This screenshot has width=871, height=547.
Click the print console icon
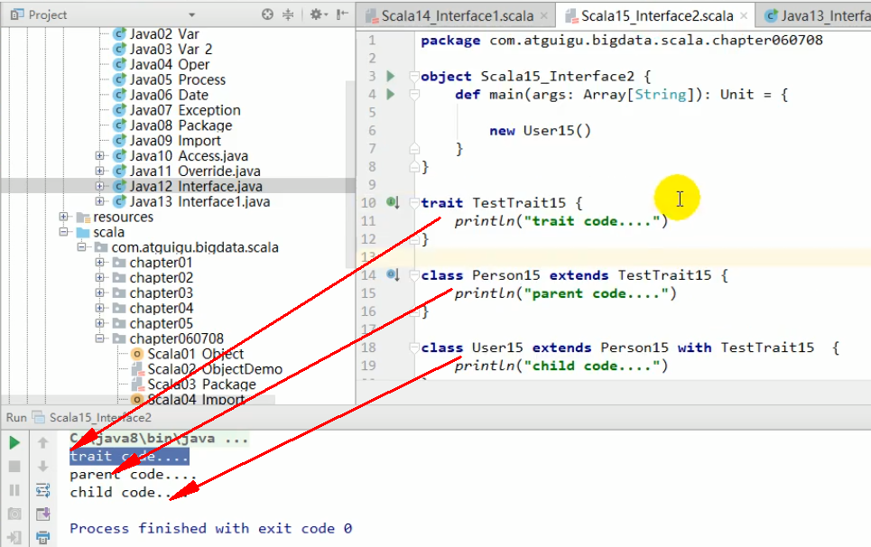coord(42,538)
